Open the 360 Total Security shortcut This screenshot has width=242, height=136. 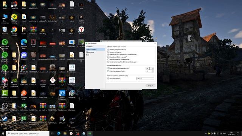(14, 19)
